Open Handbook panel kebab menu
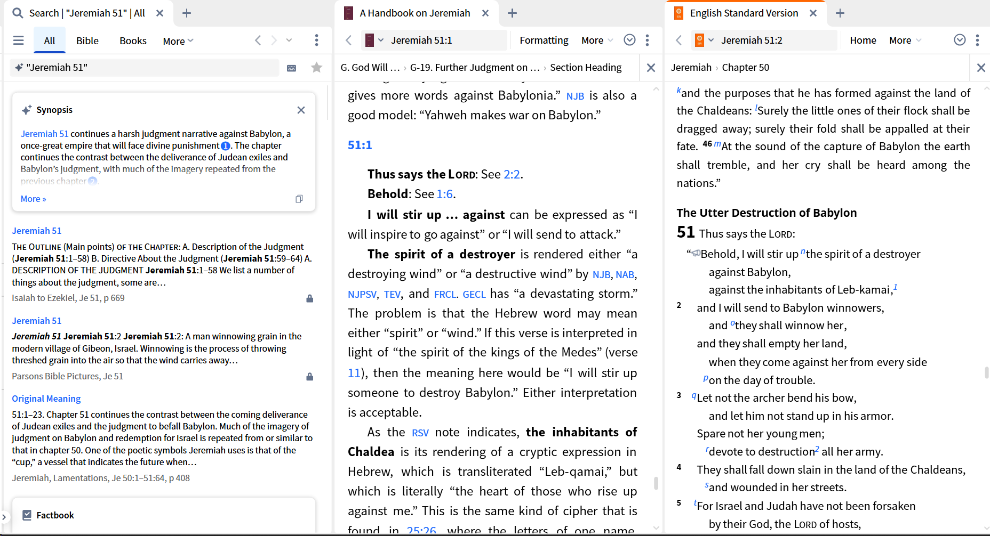 (x=648, y=40)
